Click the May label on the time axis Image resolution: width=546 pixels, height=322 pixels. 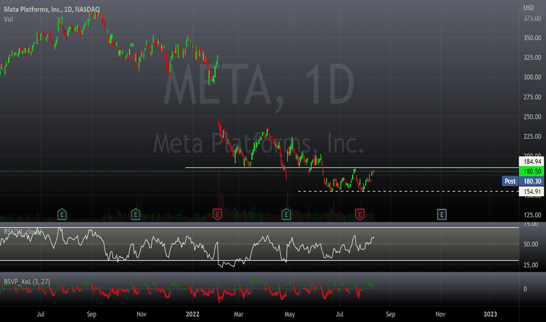(x=290, y=314)
